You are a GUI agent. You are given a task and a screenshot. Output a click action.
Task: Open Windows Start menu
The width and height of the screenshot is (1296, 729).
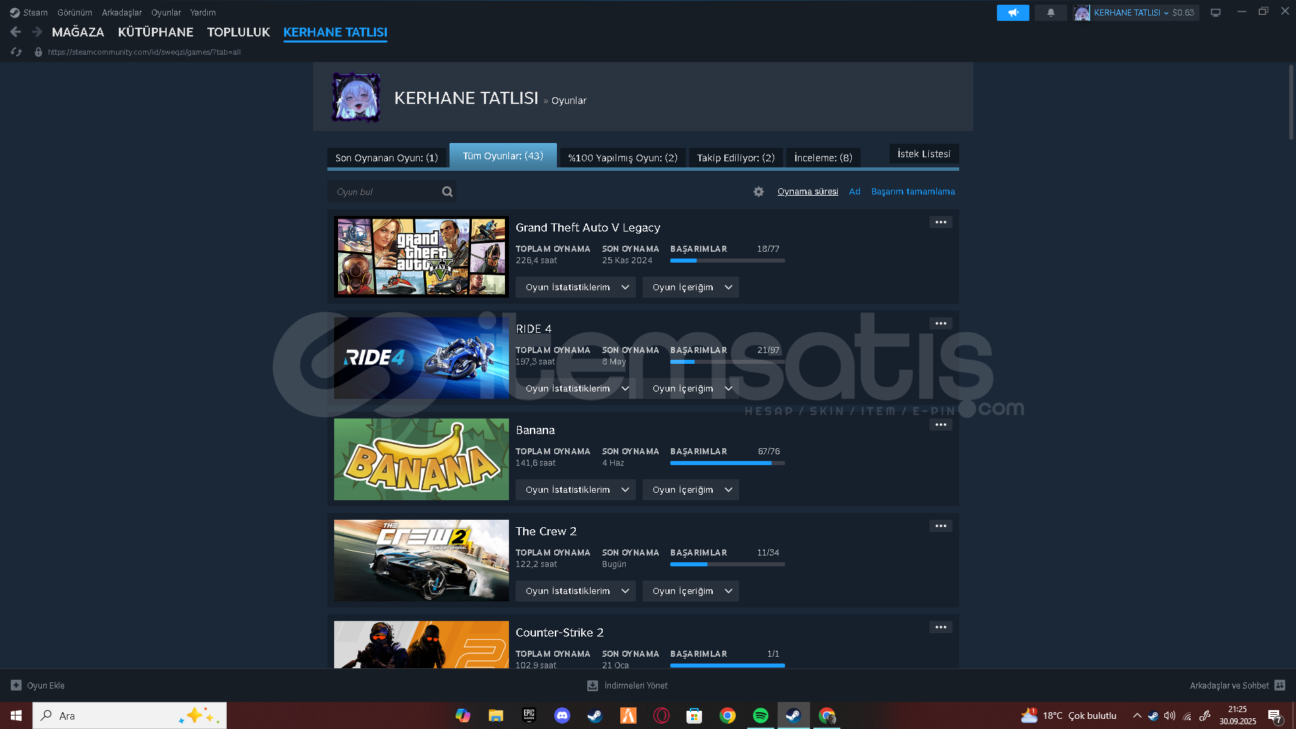coord(16,715)
